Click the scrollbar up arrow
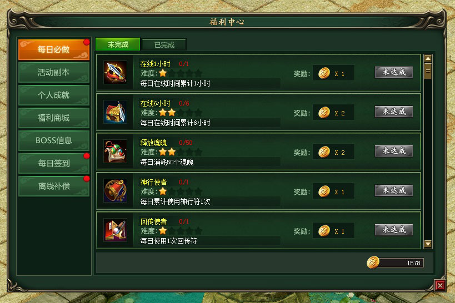455x303 pixels. (x=428, y=59)
